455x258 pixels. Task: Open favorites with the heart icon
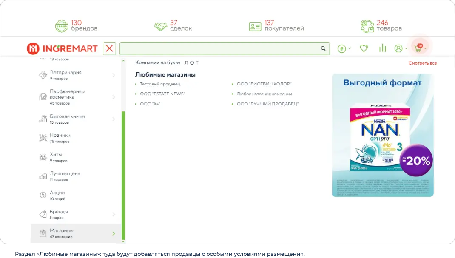[x=364, y=48]
